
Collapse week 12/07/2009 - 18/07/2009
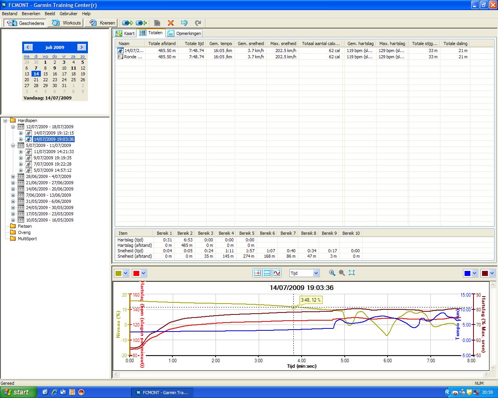[13, 127]
